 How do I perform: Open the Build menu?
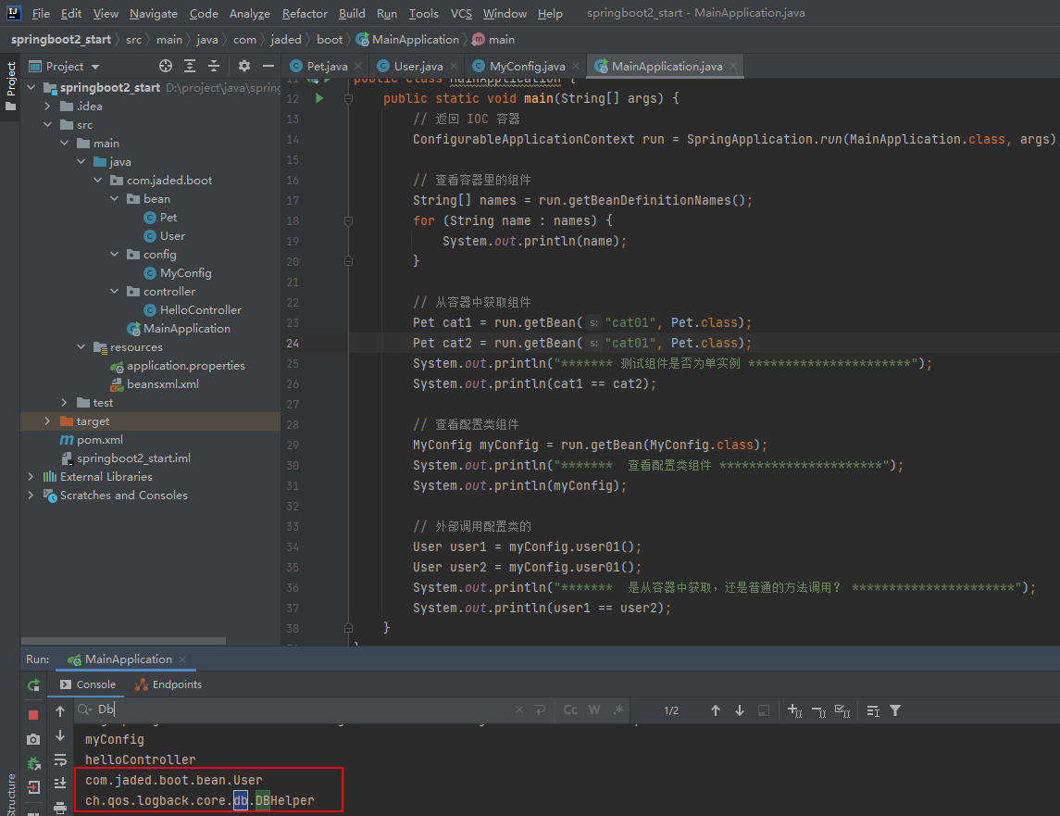(352, 14)
